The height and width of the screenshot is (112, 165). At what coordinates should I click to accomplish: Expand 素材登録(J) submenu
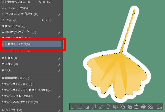[31, 58]
